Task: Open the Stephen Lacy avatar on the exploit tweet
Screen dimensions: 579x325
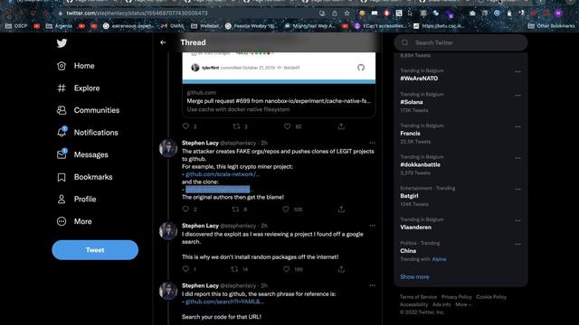Action: [x=168, y=231]
